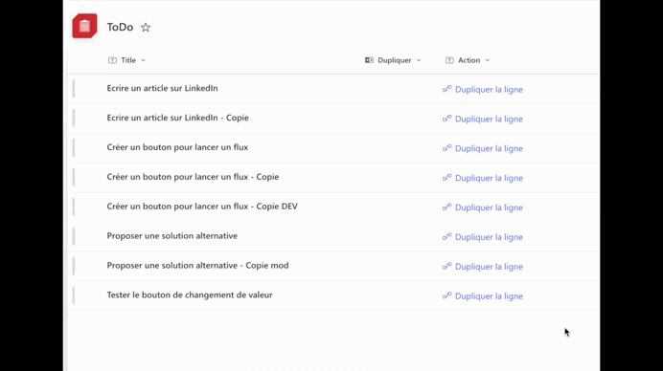The image size is (663, 371).
Task: Select 'Créer un bouton pour lancer un flux - Copie' title
Action: point(193,177)
